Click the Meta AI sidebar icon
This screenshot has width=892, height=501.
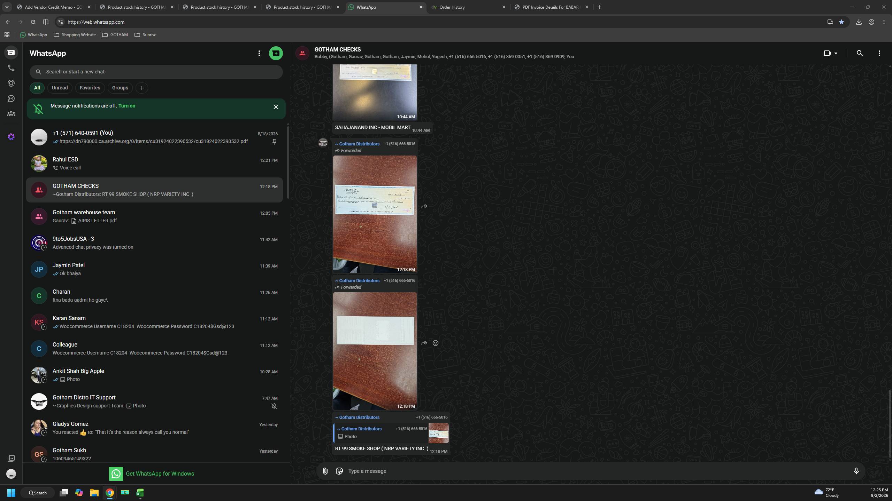click(x=11, y=137)
